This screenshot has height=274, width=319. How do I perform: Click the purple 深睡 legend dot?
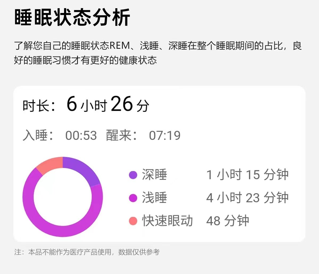(133, 175)
